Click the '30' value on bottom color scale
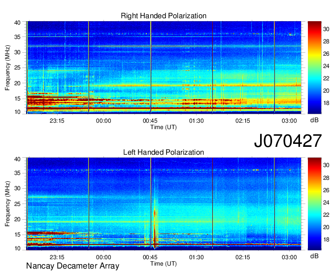 tap(326, 165)
